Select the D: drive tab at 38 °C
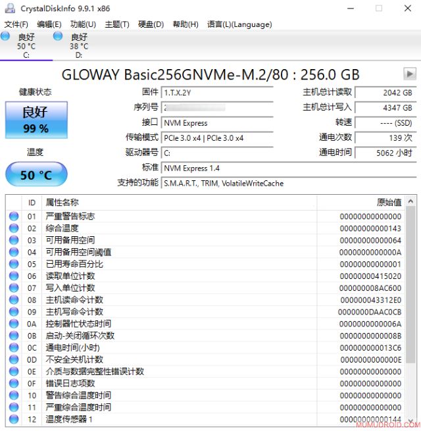The width and height of the screenshot is (421, 431). (79, 45)
